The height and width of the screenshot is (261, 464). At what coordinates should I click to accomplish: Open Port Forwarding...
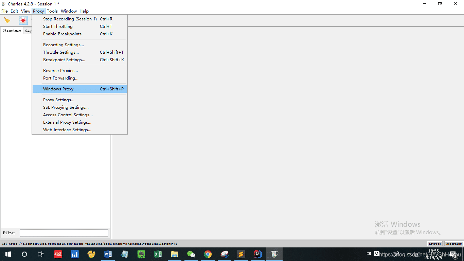[x=79, y=78]
